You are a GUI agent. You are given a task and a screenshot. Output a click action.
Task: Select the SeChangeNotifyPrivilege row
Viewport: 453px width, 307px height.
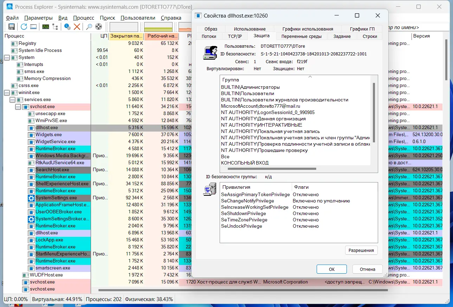299,201
